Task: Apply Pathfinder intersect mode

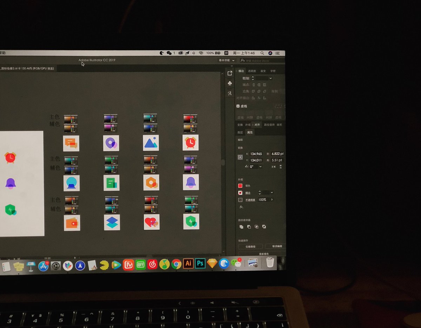Action: pos(256,227)
